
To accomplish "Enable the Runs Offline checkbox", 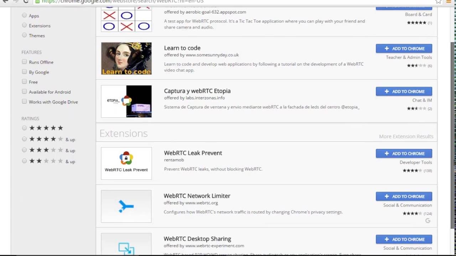I will pos(24,62).
